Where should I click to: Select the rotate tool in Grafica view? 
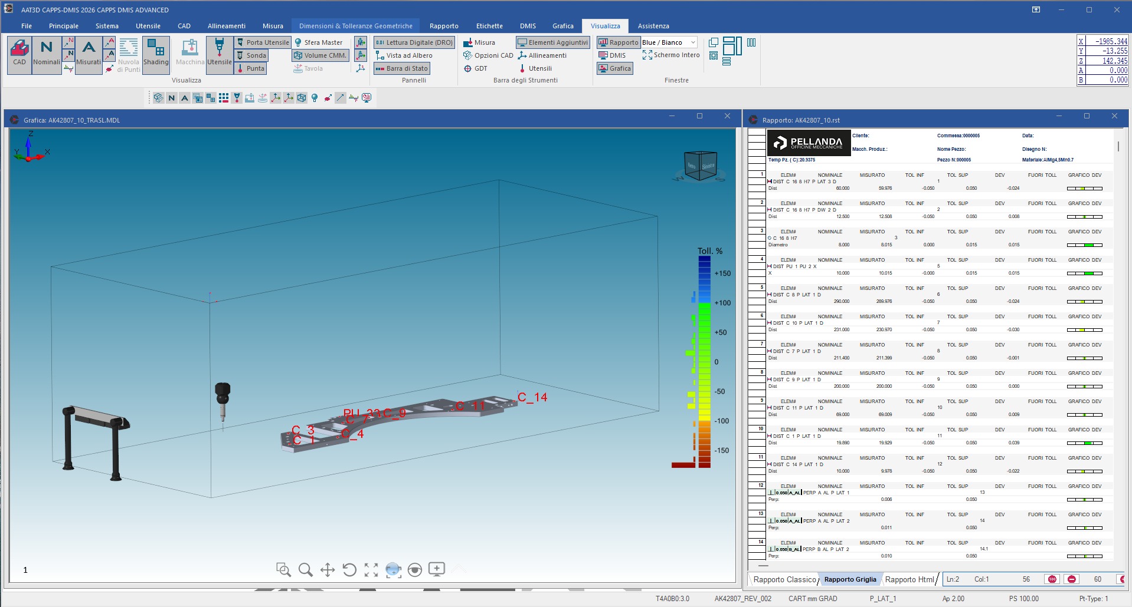pyautogui.click(x=349, y=569)
